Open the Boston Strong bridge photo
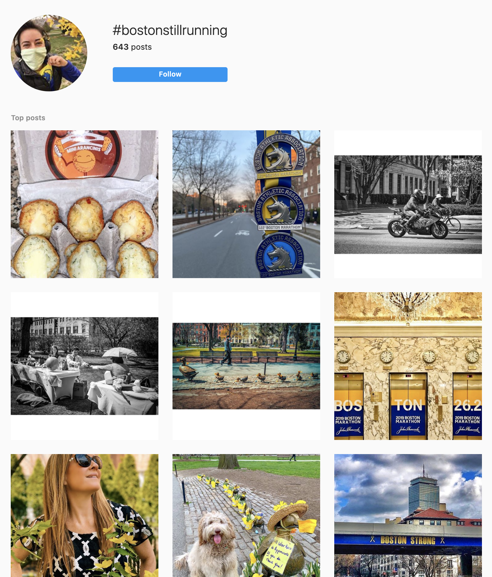Viewport: 492px width, 577px height. tap(408, 516)
